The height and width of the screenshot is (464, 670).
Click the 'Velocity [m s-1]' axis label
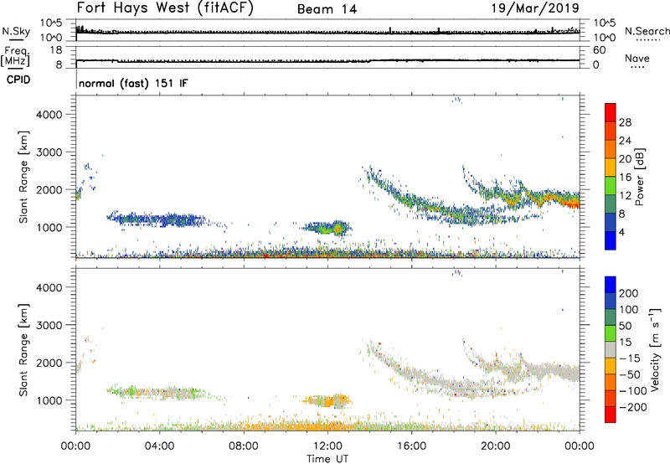[655, 349]
